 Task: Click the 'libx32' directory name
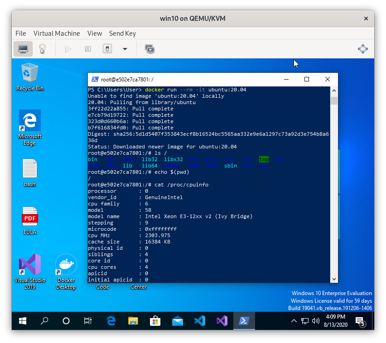click(x=174, y=160)
